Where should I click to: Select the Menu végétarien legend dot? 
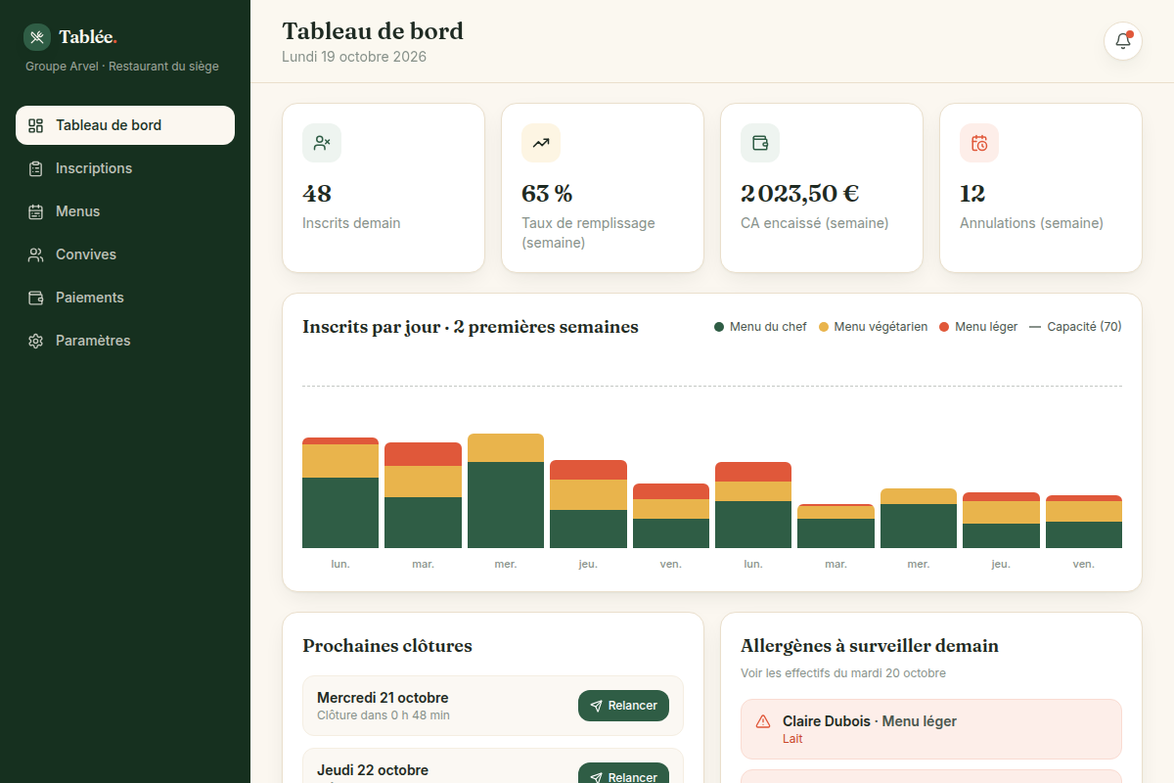click(824, 327)
